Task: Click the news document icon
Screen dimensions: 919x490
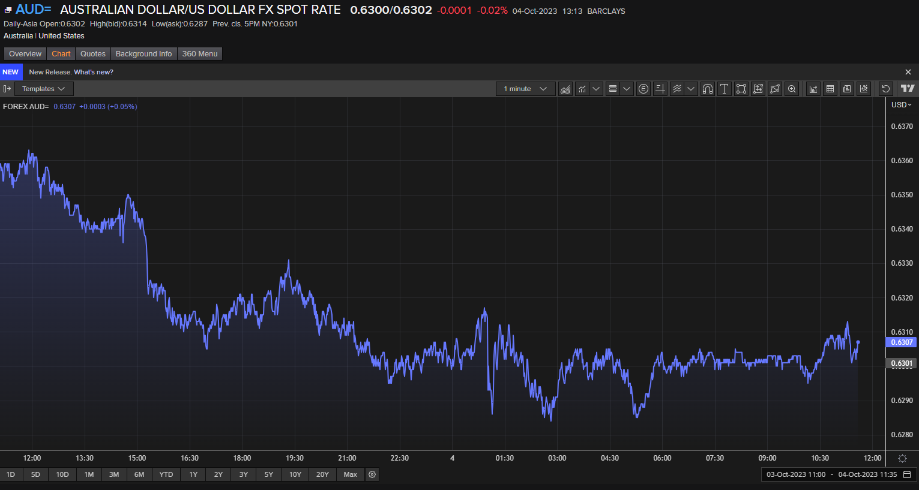Action: (x=847, y=89)
